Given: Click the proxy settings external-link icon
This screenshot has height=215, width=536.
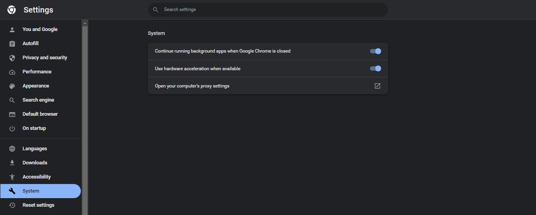Looking at the screenshot, I should [377, 86].
